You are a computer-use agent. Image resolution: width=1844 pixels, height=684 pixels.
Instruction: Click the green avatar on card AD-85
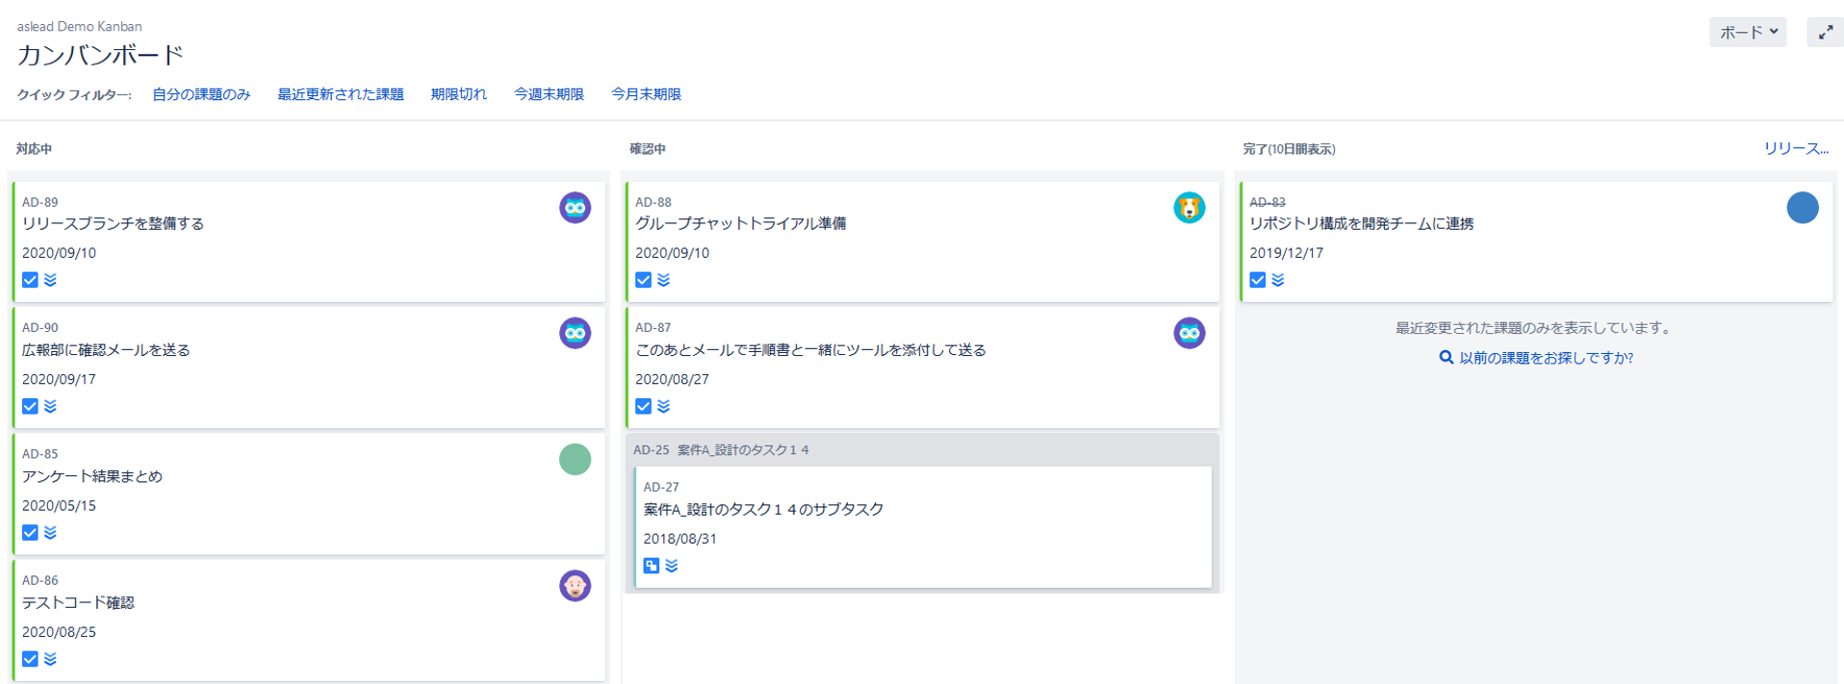point(575,460)
